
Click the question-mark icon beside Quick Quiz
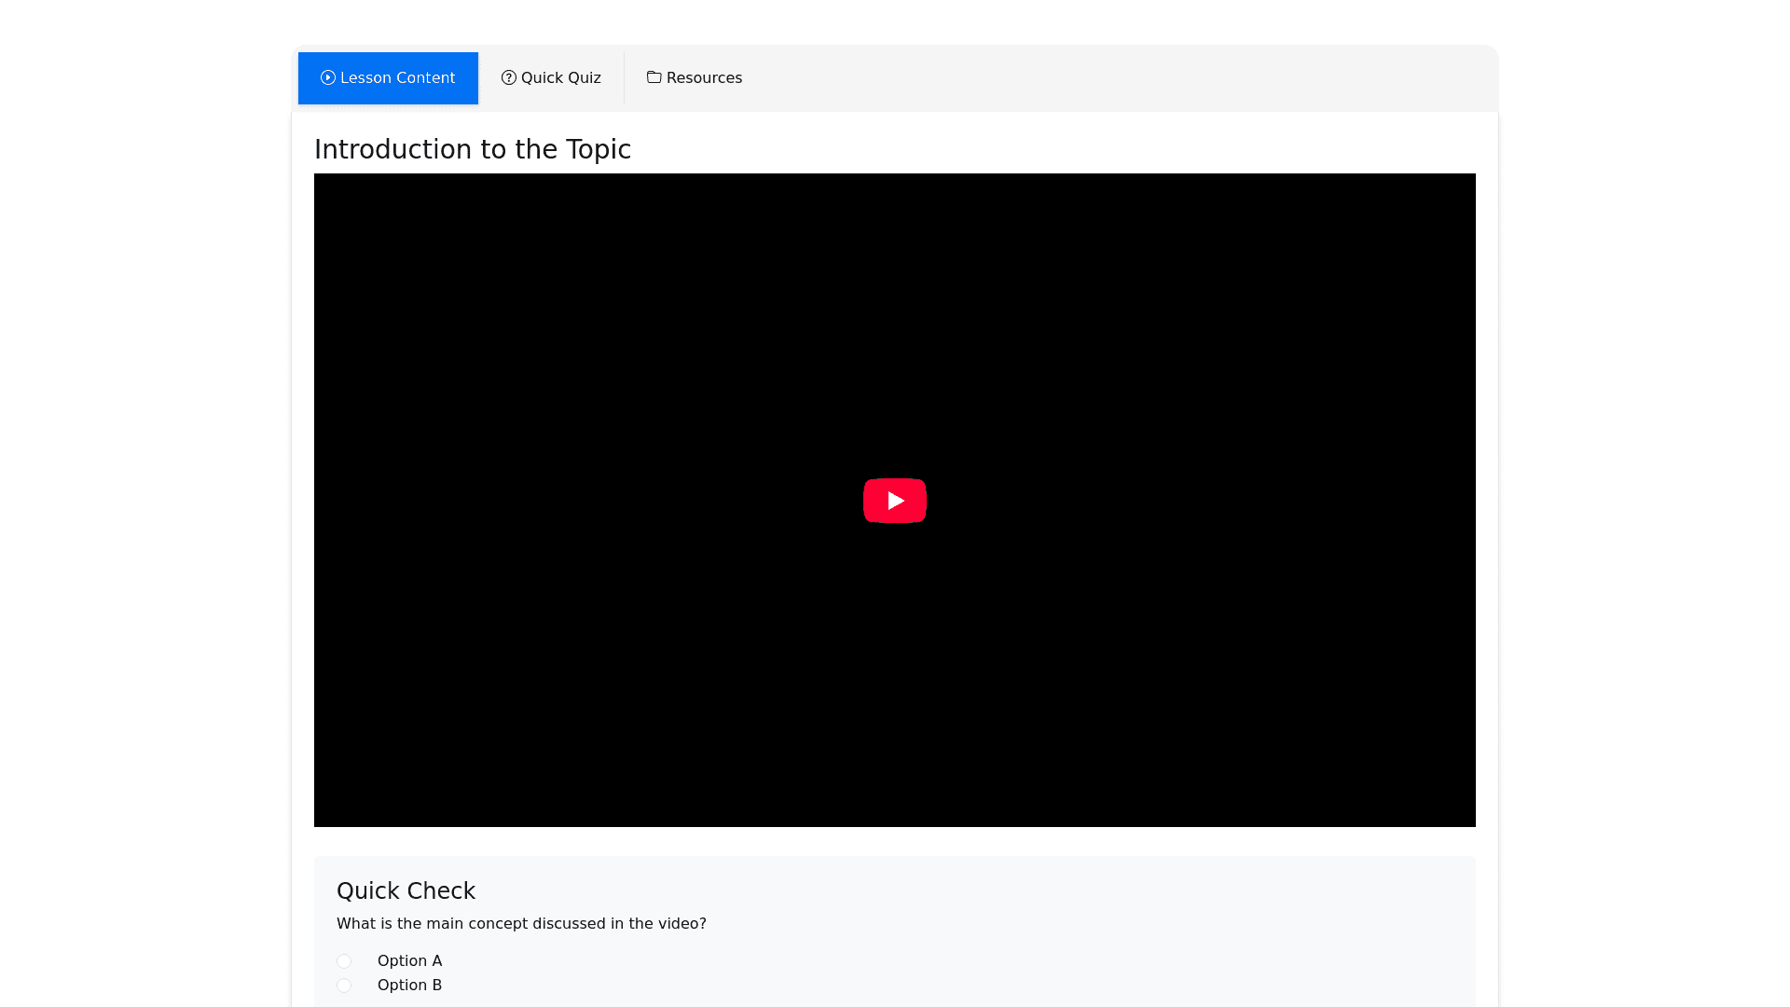[x=509, y=77]
